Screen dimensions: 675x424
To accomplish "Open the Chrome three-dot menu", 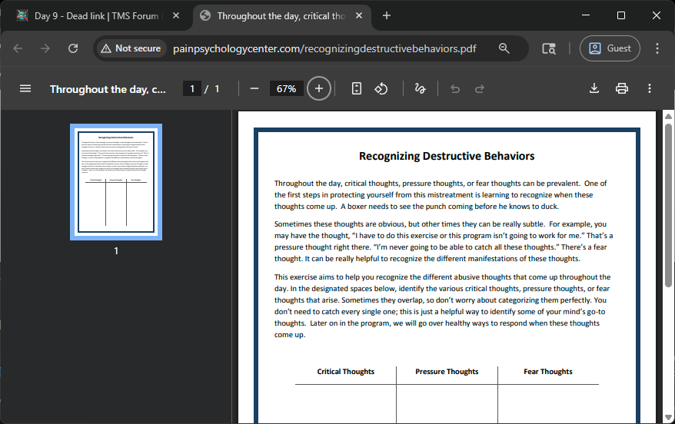I will point(657,48).
